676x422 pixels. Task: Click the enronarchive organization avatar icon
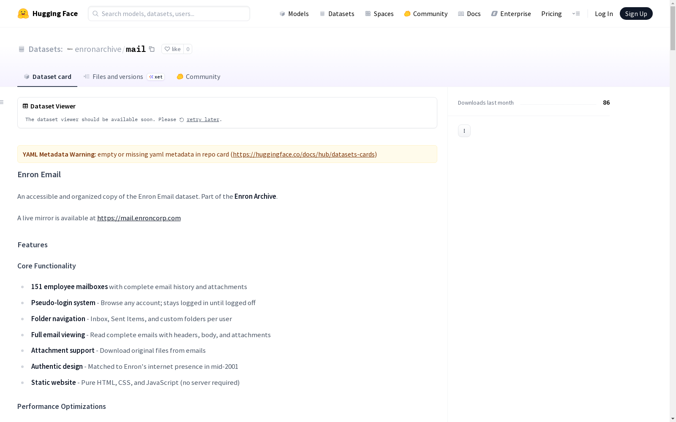[x=70, y=49]
